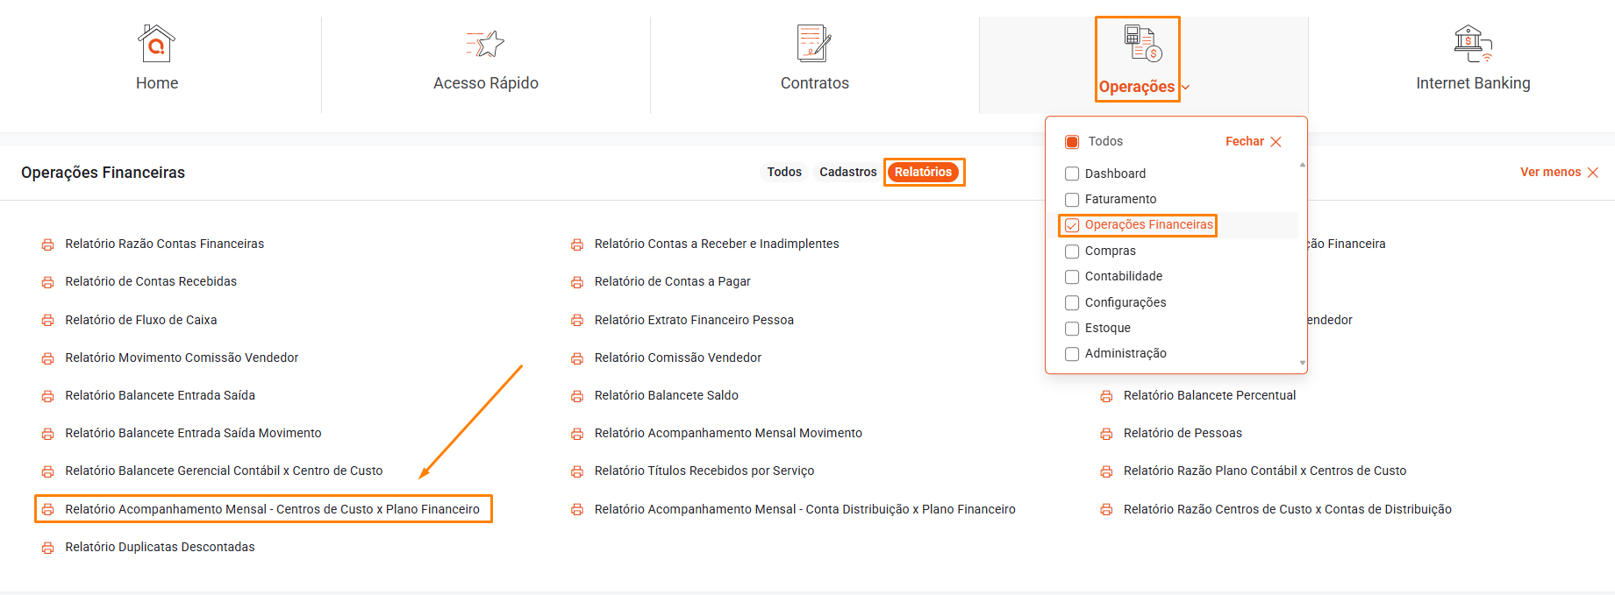Screen dimensions: 1615x595
Task: Open Acesso Rápido star icon
Action: (485, 44)
